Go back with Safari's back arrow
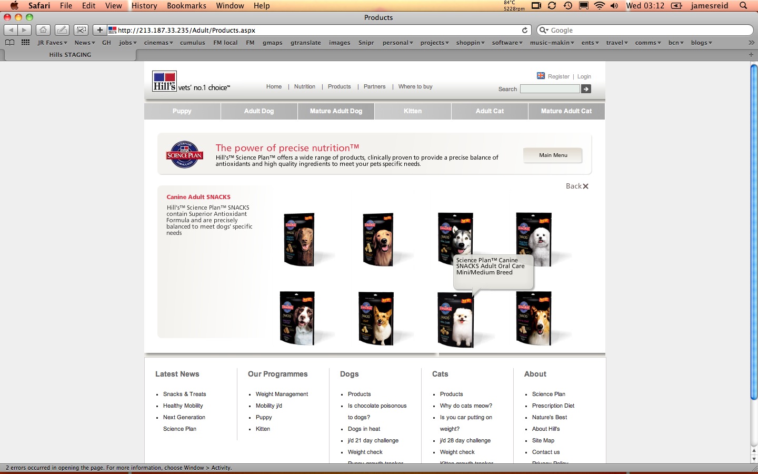 [x=11, y=30]
